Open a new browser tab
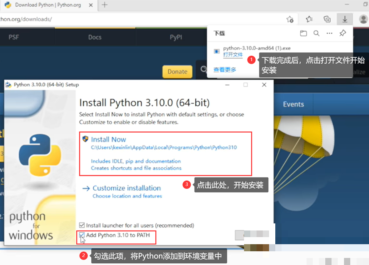 tap(105, 5)
